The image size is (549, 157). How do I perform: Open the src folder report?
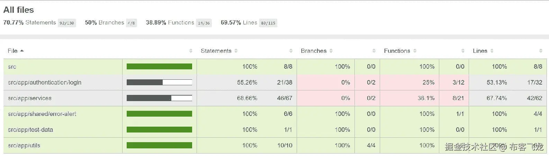12,67
